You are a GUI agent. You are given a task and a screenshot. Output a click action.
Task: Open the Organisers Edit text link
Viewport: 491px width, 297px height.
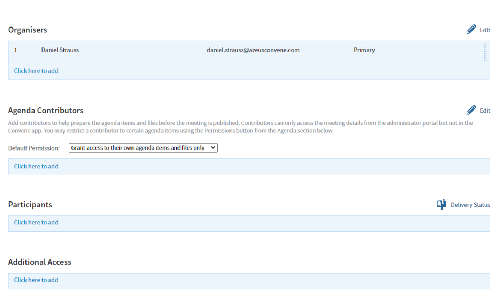pos(485,30)
